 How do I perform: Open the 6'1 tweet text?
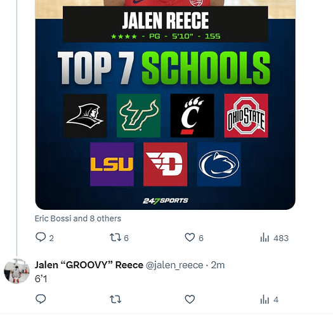coord(41,279)
